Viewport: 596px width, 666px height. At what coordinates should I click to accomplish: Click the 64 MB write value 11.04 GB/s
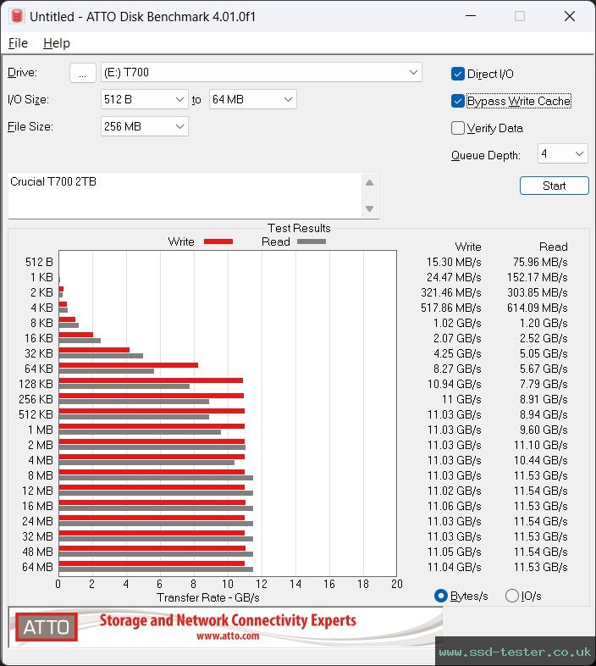coord(455,567)
